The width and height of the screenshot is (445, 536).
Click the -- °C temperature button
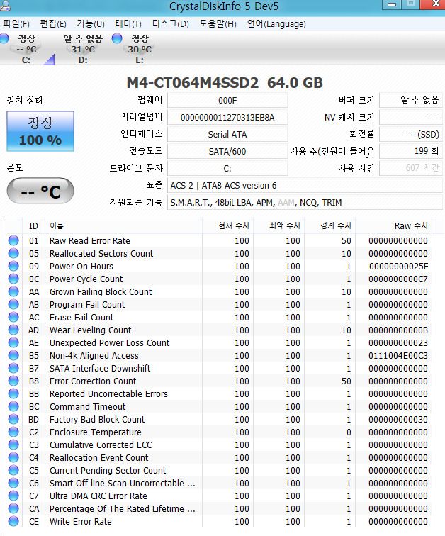pyautogui.click(x=40, y=191)
